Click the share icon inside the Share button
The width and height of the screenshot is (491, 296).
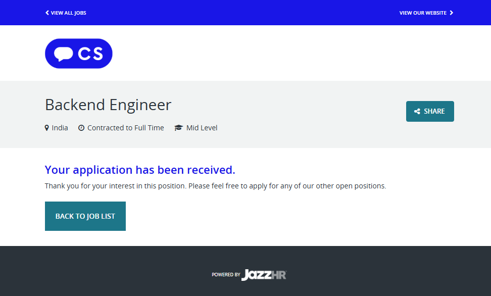click(417, 112)
